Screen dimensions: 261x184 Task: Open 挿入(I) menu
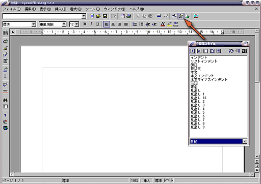[x=61, y=9]
